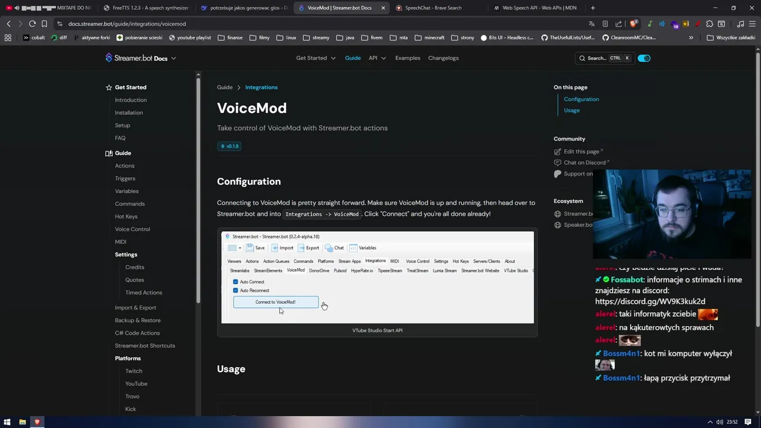Image resolution: width=761 pixels, height=428 pixels.
Task: Open Credits under Settings
Action: click(x=135, y=267)
